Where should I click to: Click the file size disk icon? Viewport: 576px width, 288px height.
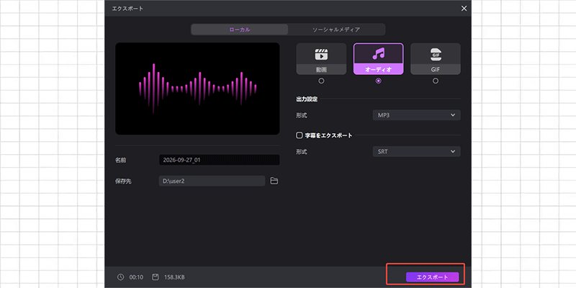[x=156, y=277]
